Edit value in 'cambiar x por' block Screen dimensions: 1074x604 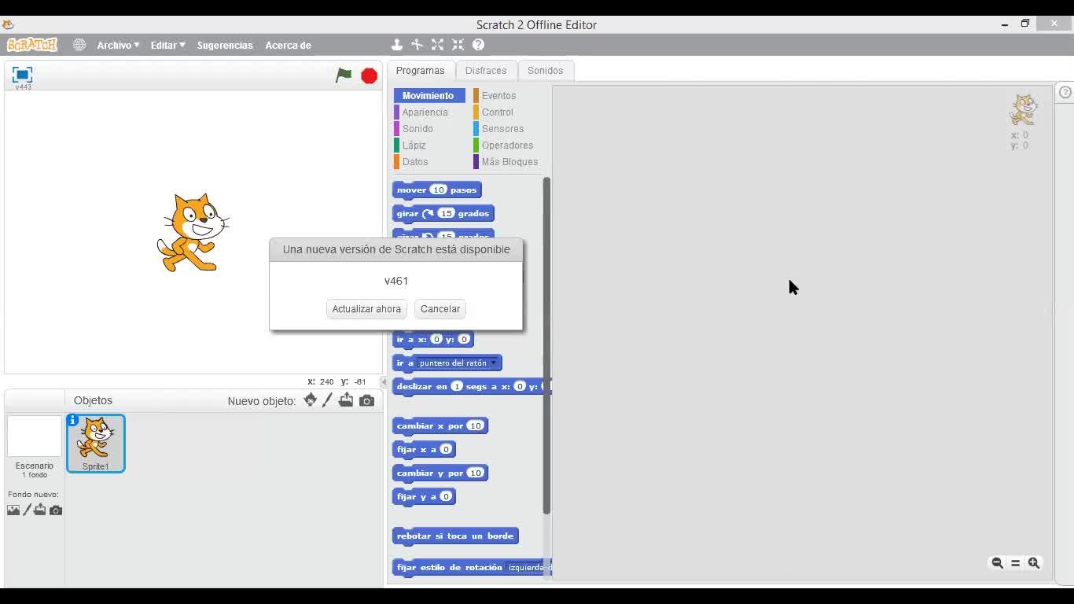(x=475, y=425)
